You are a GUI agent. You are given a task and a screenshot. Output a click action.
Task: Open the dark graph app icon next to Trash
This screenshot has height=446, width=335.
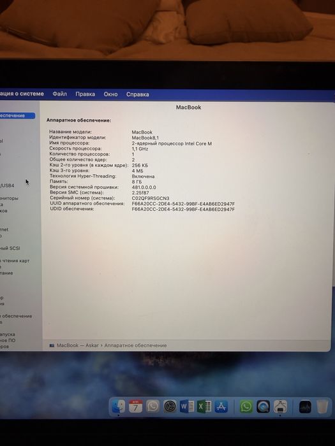click(x=305, y=406)
